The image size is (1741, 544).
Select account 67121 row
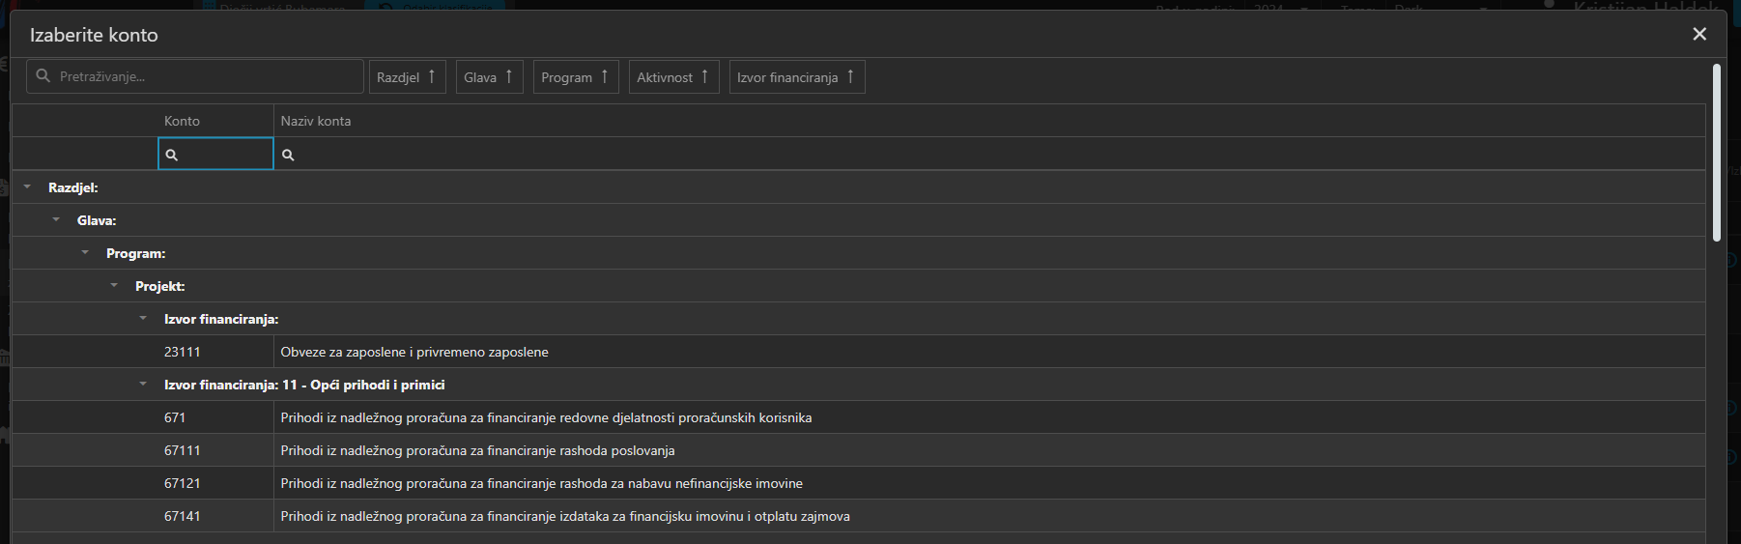tap(541, 483)
